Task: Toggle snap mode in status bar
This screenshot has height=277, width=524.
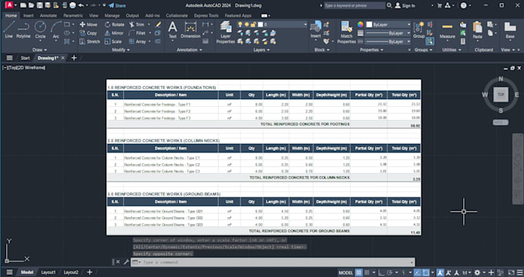Action: pos(367,272)
